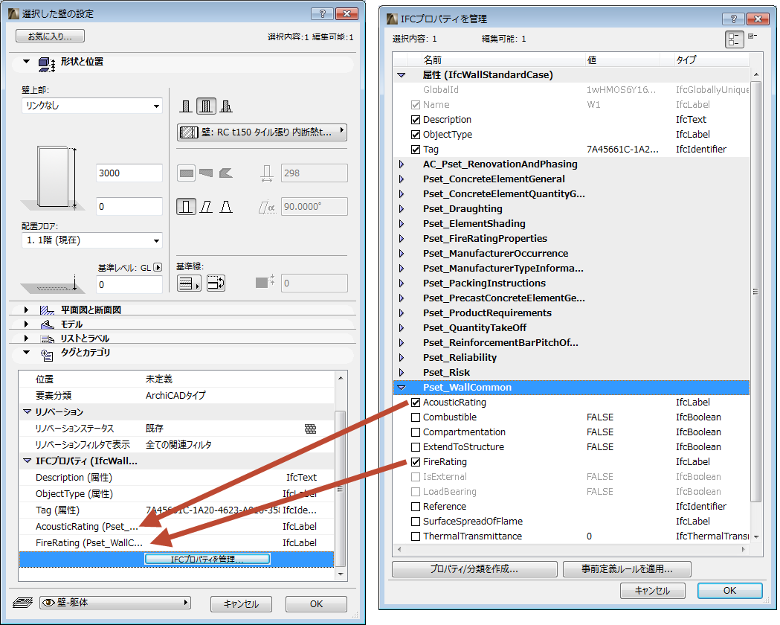The height and width of the screenshot is (625, 780).
Task: Click the renovation status icon for 既存
Action: click(x=310, y=429)
